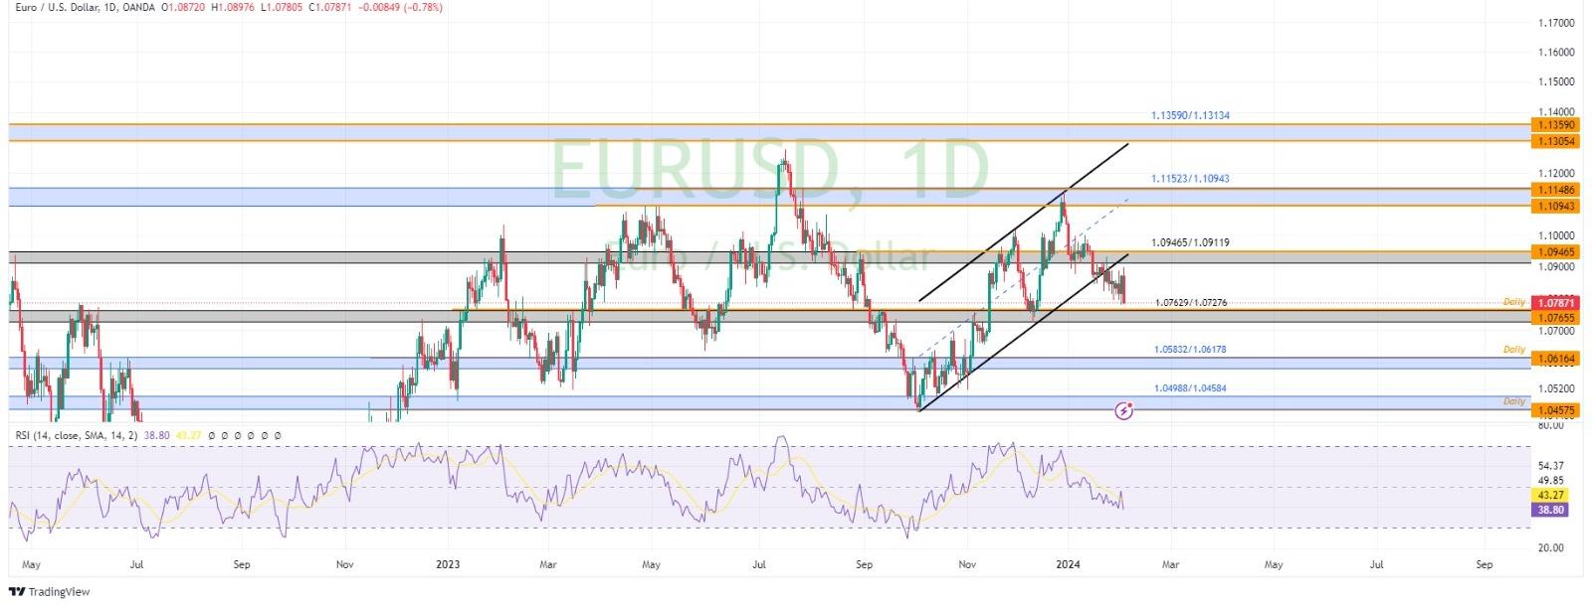Select the orange 1.06164 price label
1592x607 pixels.
coord(1554,359)
